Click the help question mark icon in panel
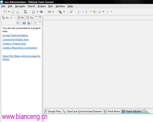The height and width of the screenshot is (122, 153). (35, 23)
